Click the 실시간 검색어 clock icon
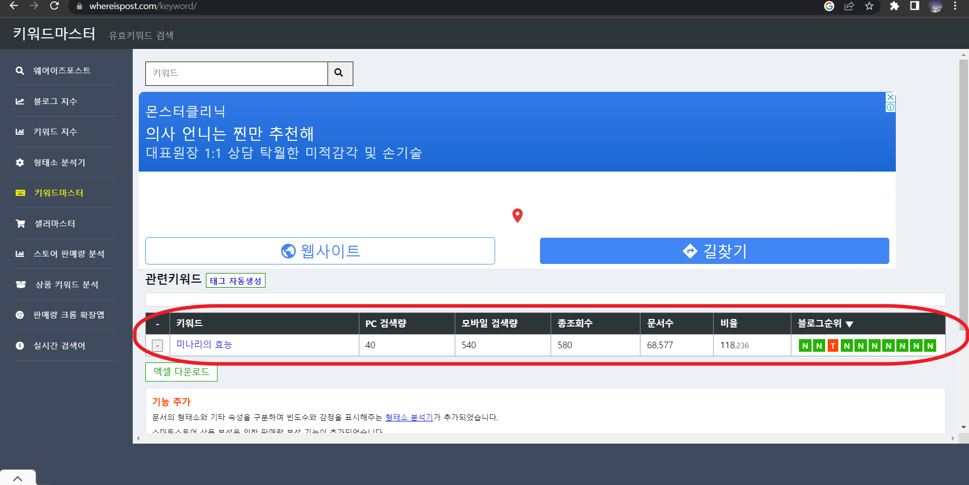The width and height of the screenshot is (969, 485). (x=20, y=345)
